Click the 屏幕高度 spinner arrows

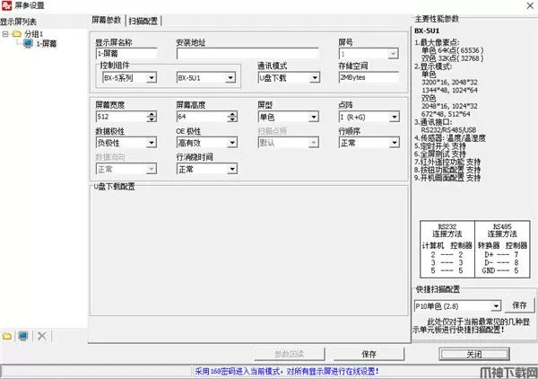pyautogui.click(x=232, y=117)
